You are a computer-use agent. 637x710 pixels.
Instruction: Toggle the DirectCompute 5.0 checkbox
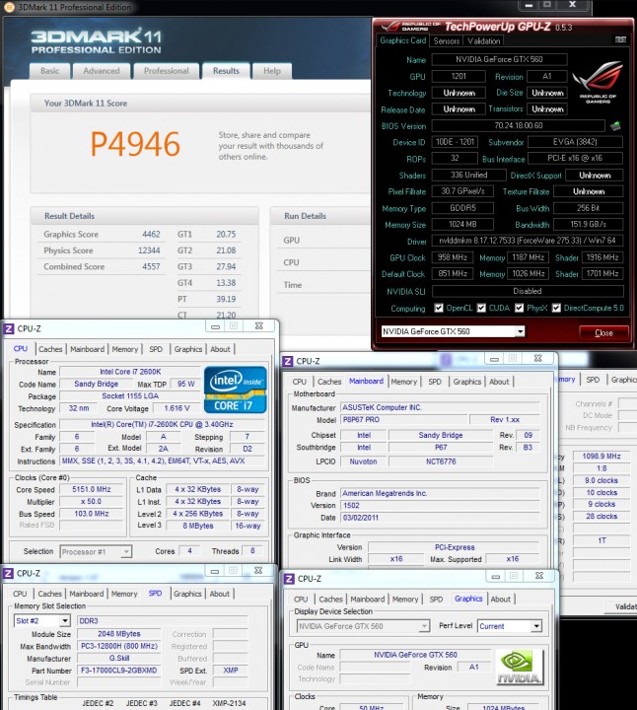556,308
